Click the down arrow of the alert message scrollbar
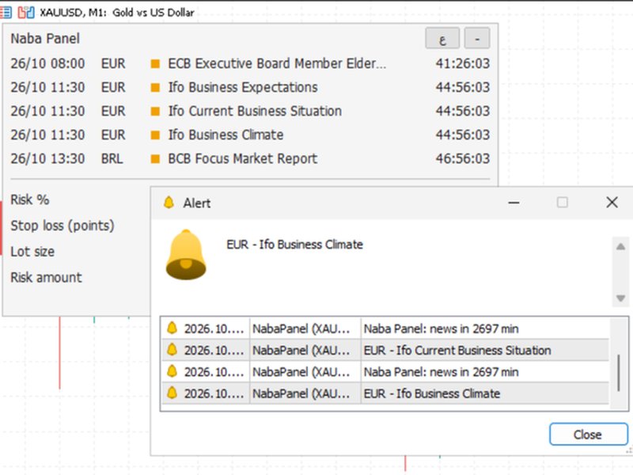633x475 pixels. [620, 298]
